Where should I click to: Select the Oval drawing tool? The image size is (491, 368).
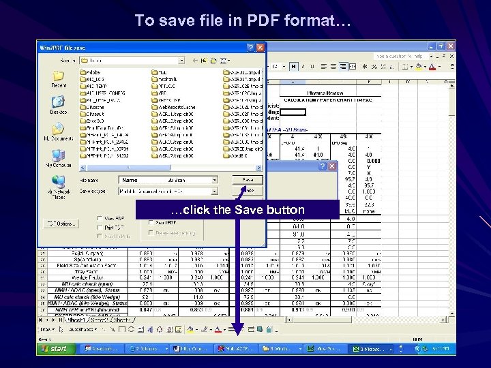pyautogui.click(x=131, y=329)
